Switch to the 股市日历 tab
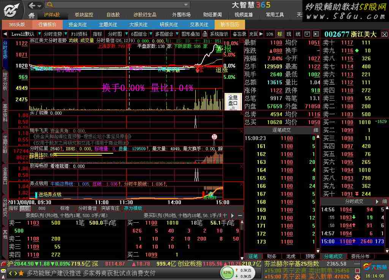Screen dimensions: 389x280 [x=229, y=25]
